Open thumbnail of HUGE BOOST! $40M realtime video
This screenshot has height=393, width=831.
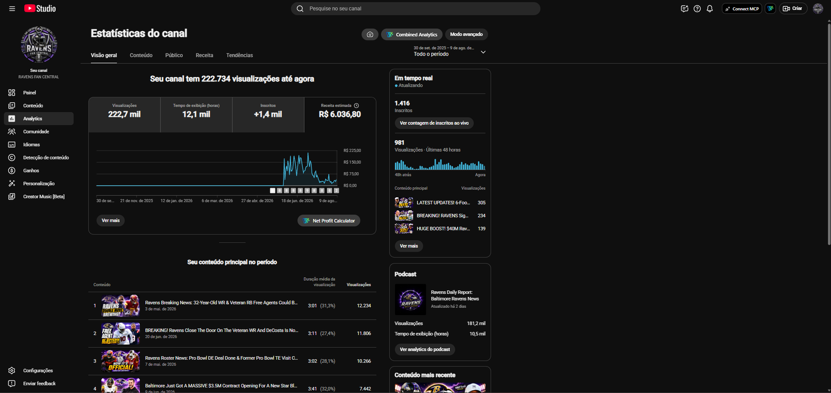[x=404, y=229]
